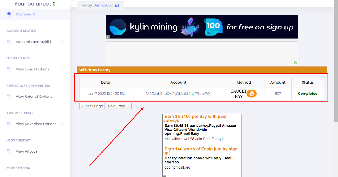Screen dimensions: 338x177
Task: Go to Prev Page of history
Action: click(x=92, y=106)
